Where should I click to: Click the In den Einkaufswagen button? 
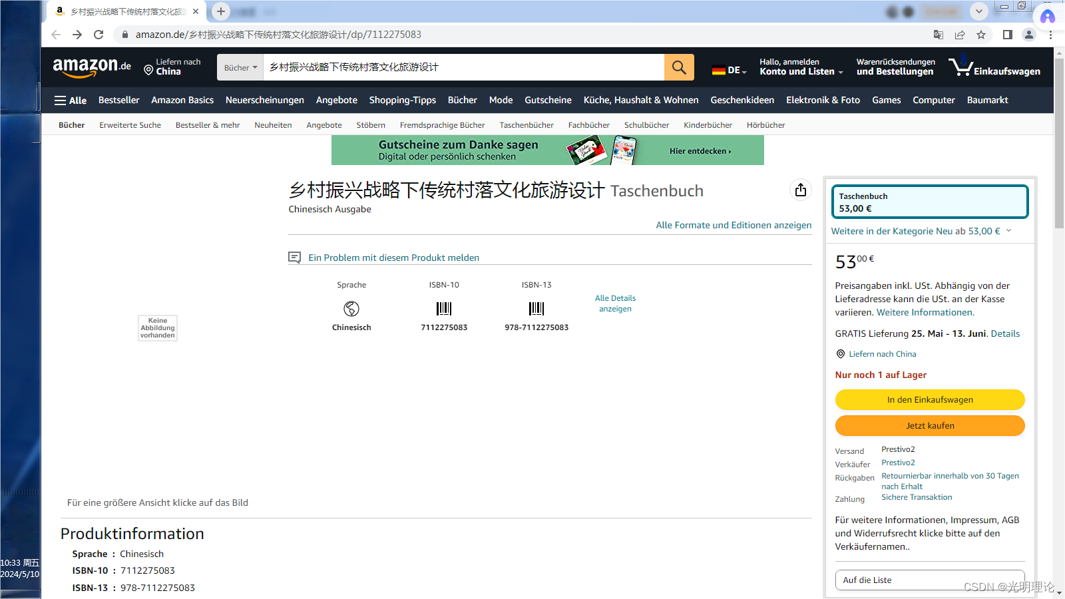pyautogui.click(x=930, y=399)
